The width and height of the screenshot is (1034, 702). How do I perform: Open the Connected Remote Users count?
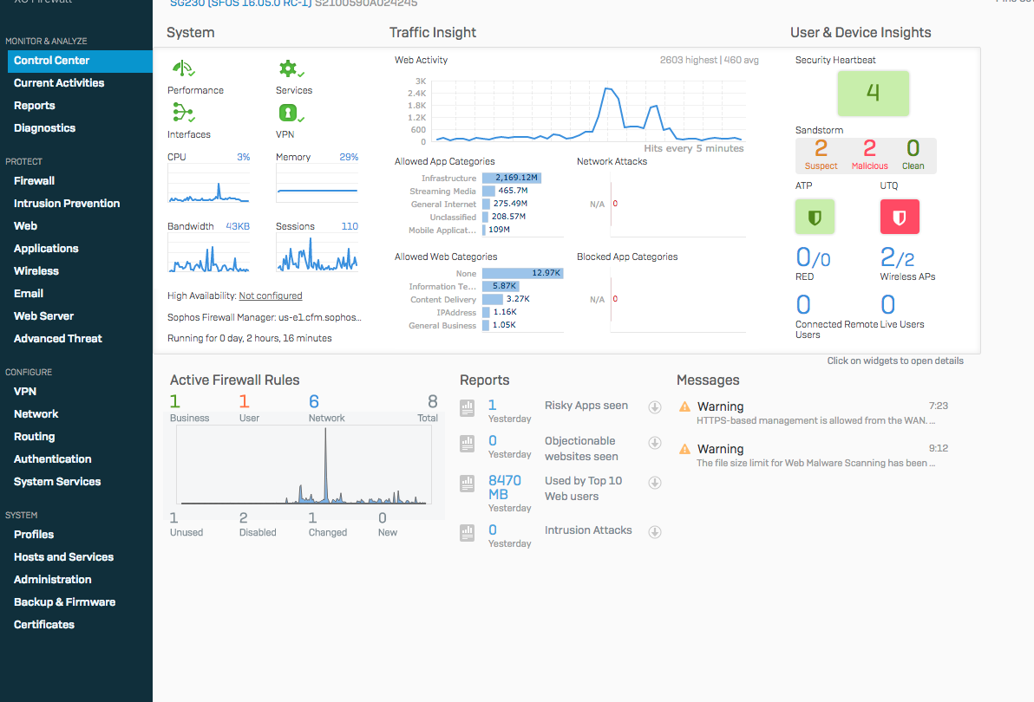[803, 304]
